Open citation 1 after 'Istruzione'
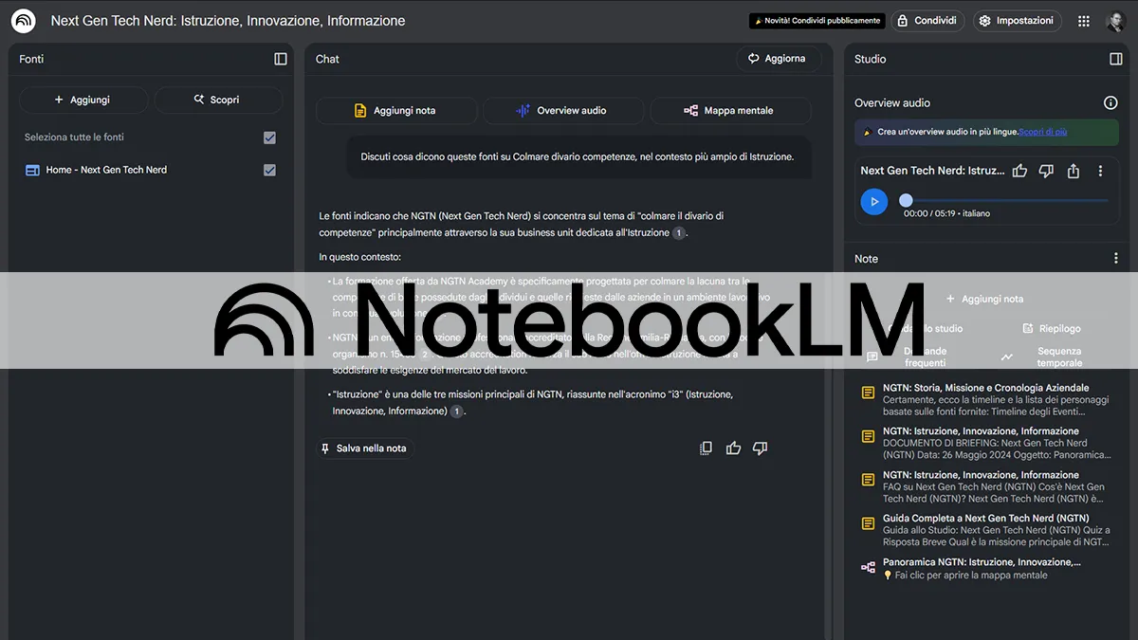This screenshot has height=640, width=1138. click(678, 232)
